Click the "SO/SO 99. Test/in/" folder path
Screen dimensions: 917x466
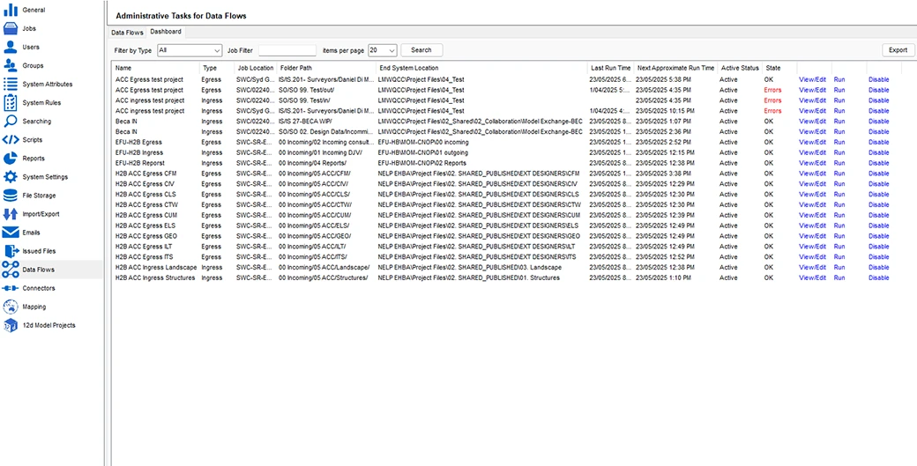coord(305,101)
